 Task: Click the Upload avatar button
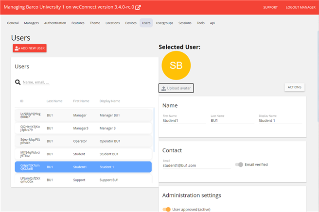click(176, 88)
